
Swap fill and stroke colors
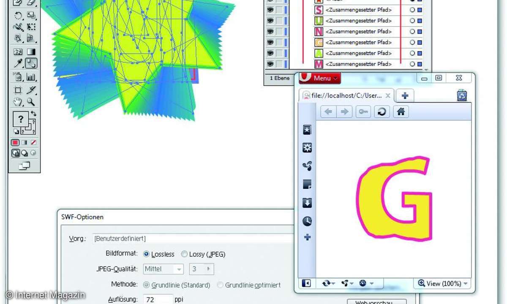pos(33,114)
